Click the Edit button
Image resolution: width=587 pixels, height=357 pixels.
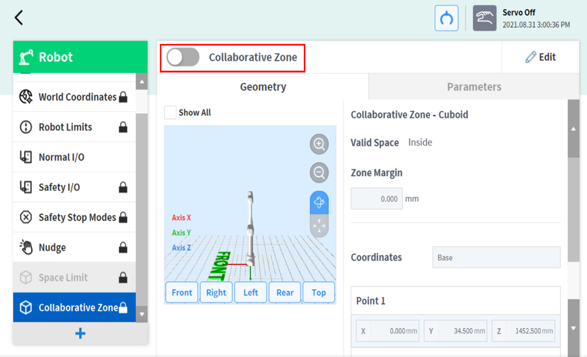pos(540,57)
